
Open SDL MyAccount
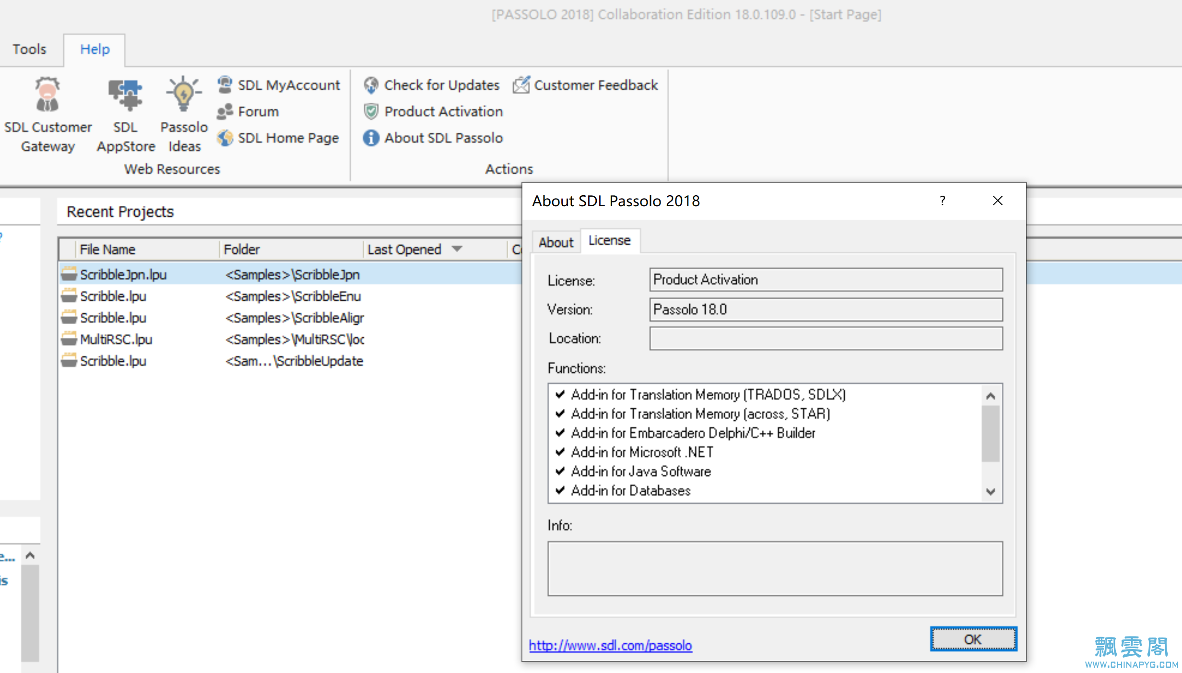[x=279, y=85]
